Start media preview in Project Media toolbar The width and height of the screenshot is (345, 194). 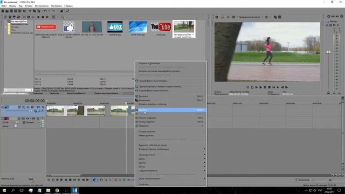(39, 17)
